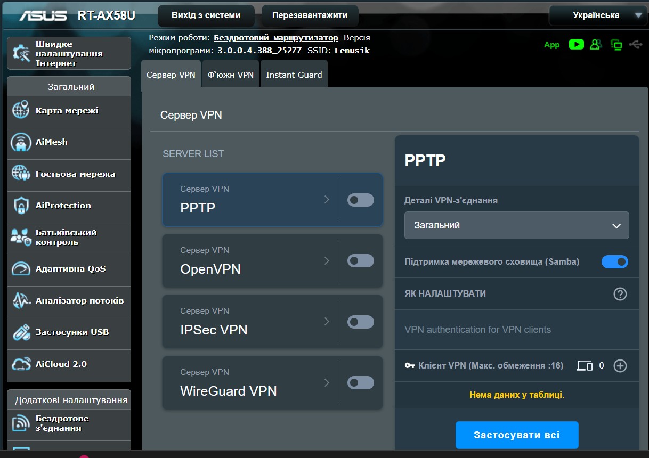This screenshot has width=649, height=458.
Task: Open the Українська language dropdown
Action: coord(598,15)
